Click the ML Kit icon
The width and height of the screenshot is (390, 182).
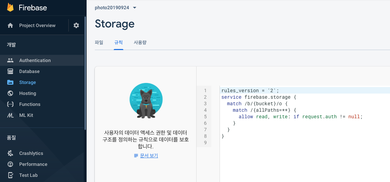point(10,115)
